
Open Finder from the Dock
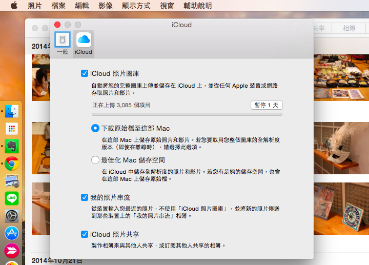coord(11,111)
